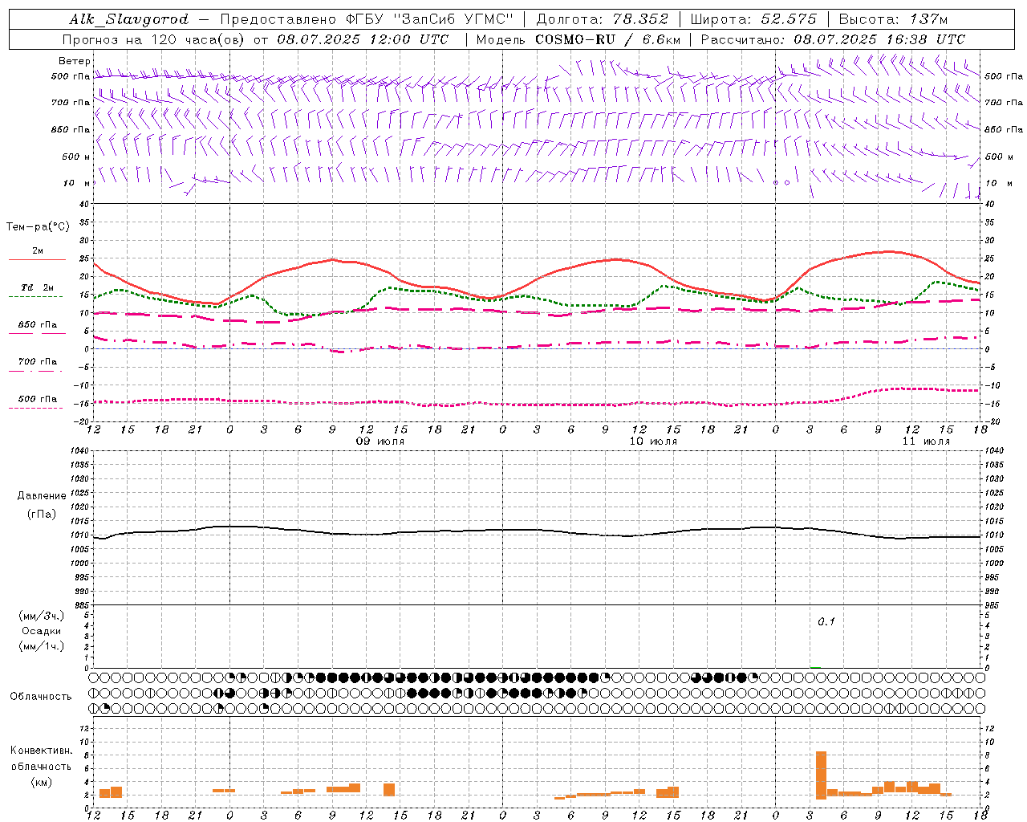Click the Высота: 137м value

(893, 19)
